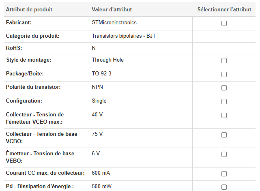Click the Valeur d'attribut column header
This screenshot has width=260, height=191.
[112, 10]
